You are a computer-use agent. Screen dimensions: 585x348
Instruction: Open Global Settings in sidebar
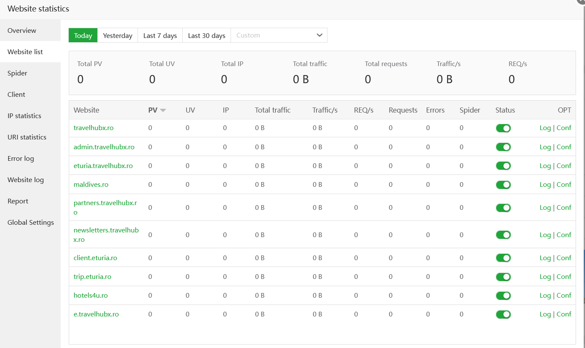[31, 223]
